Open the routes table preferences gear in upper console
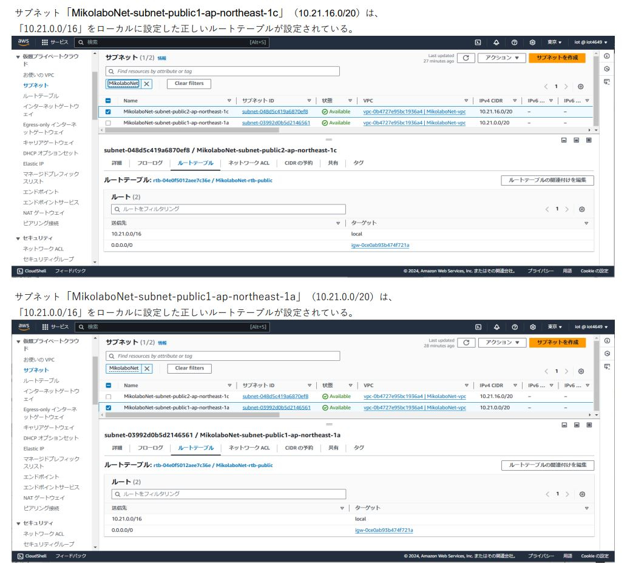The height and width of the screenshot is (575, 630). (x=582, y=209)
